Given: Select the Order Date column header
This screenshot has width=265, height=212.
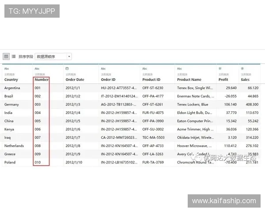Looking at the screenshot, I should pyautogui.click(x=75, y=79).
